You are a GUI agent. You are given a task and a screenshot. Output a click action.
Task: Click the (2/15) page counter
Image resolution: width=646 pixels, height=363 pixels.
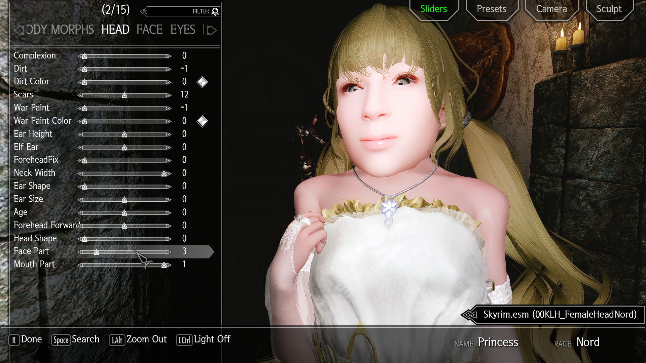pyautogui.click(x=116, y=10)
